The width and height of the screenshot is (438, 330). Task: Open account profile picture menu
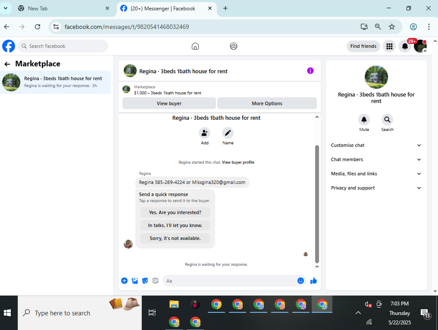pyautogui.click(x=420, y=46)
